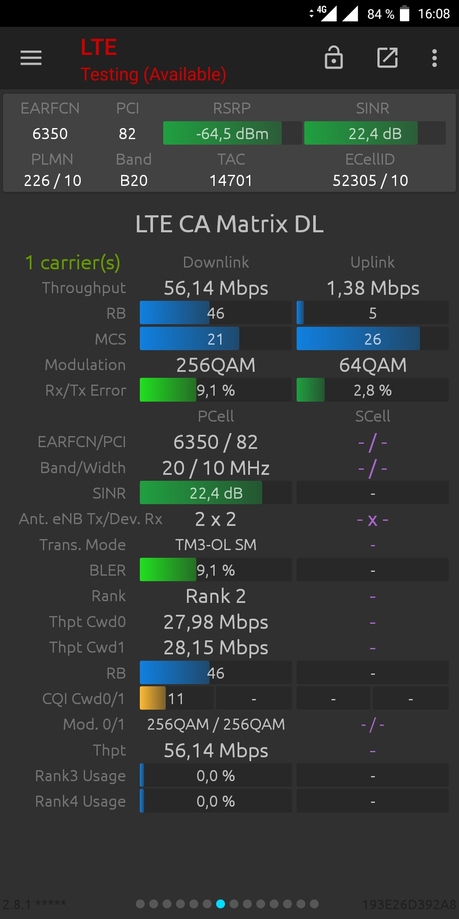Tap the 4G signal status icon

click(x=326, y=14)
